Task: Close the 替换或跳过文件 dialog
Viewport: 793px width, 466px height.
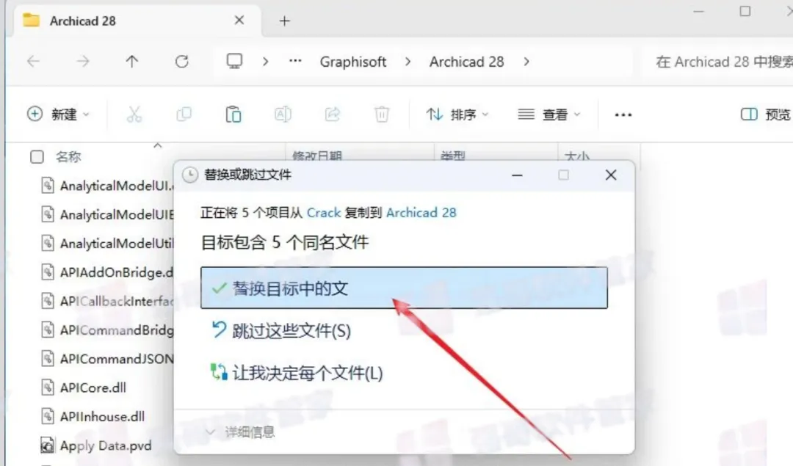Action: point(611,175)
